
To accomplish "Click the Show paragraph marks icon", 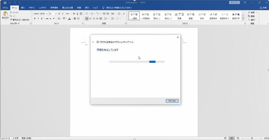I will [124, 13].
